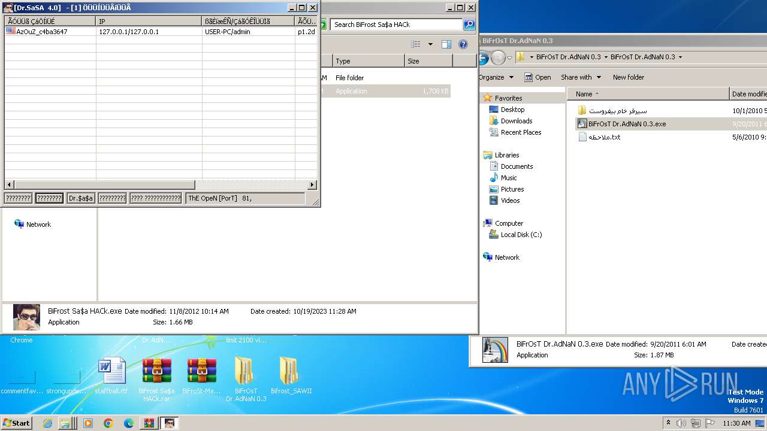This screenshot has width=767, height=431.
Task: Click the change view icon in Sa$a HACk window
Action: pyautogui.click(x=416, y=44)
